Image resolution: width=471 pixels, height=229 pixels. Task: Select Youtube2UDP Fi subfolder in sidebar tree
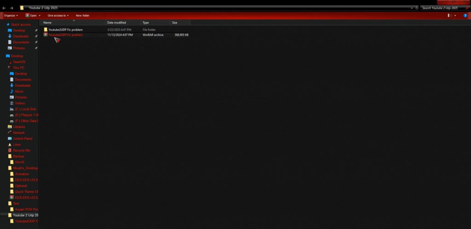[x=26, y=221]
